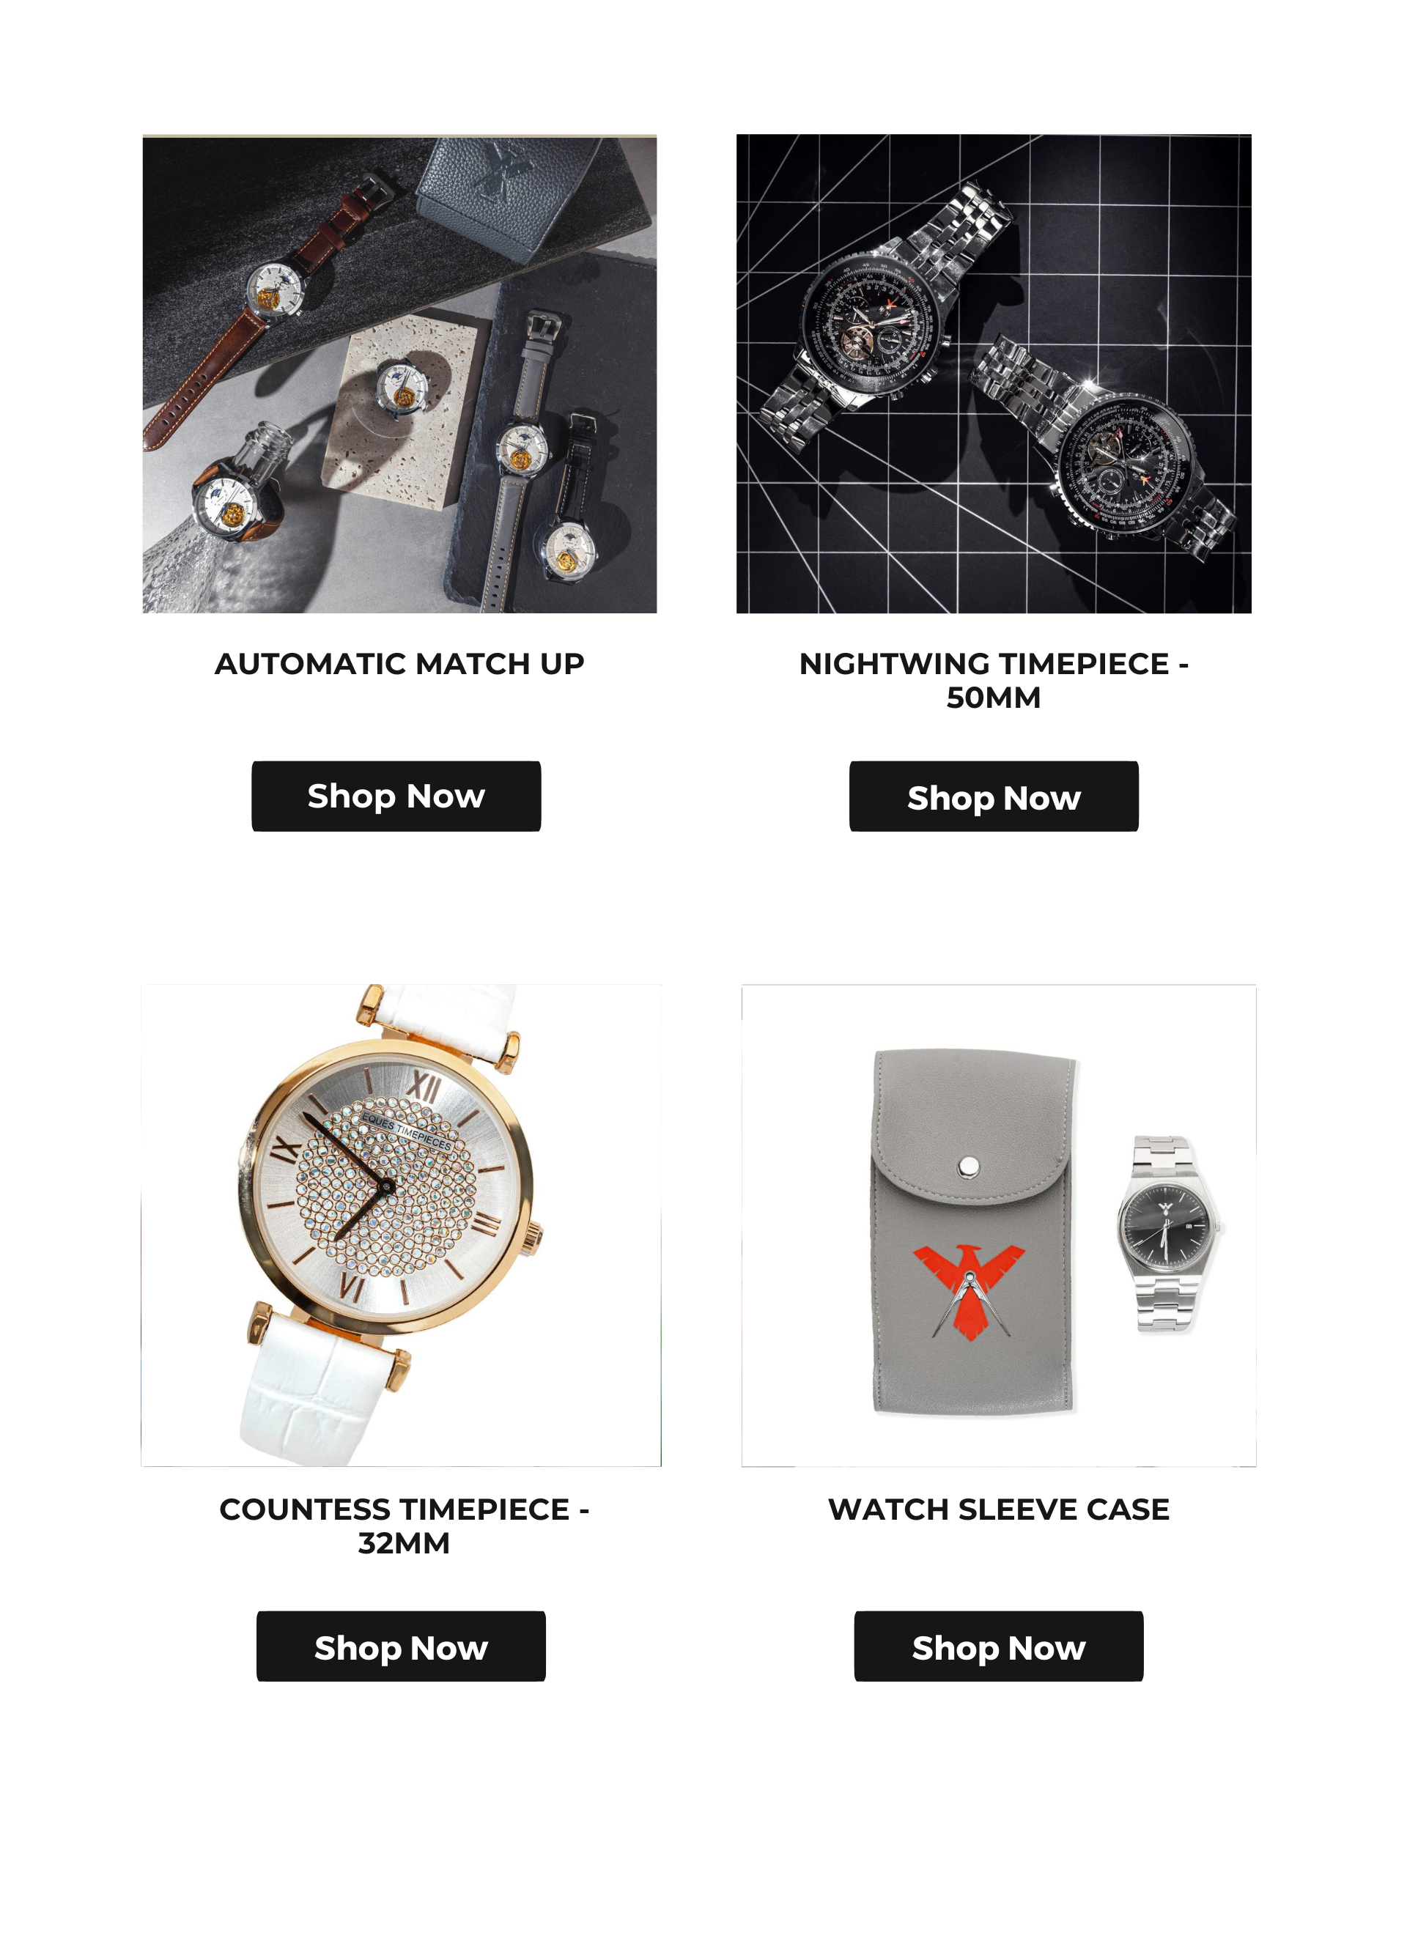Screen dimensions: 1407x1933
Task: Open the Automatic Match Up title link
Action: 399,663
